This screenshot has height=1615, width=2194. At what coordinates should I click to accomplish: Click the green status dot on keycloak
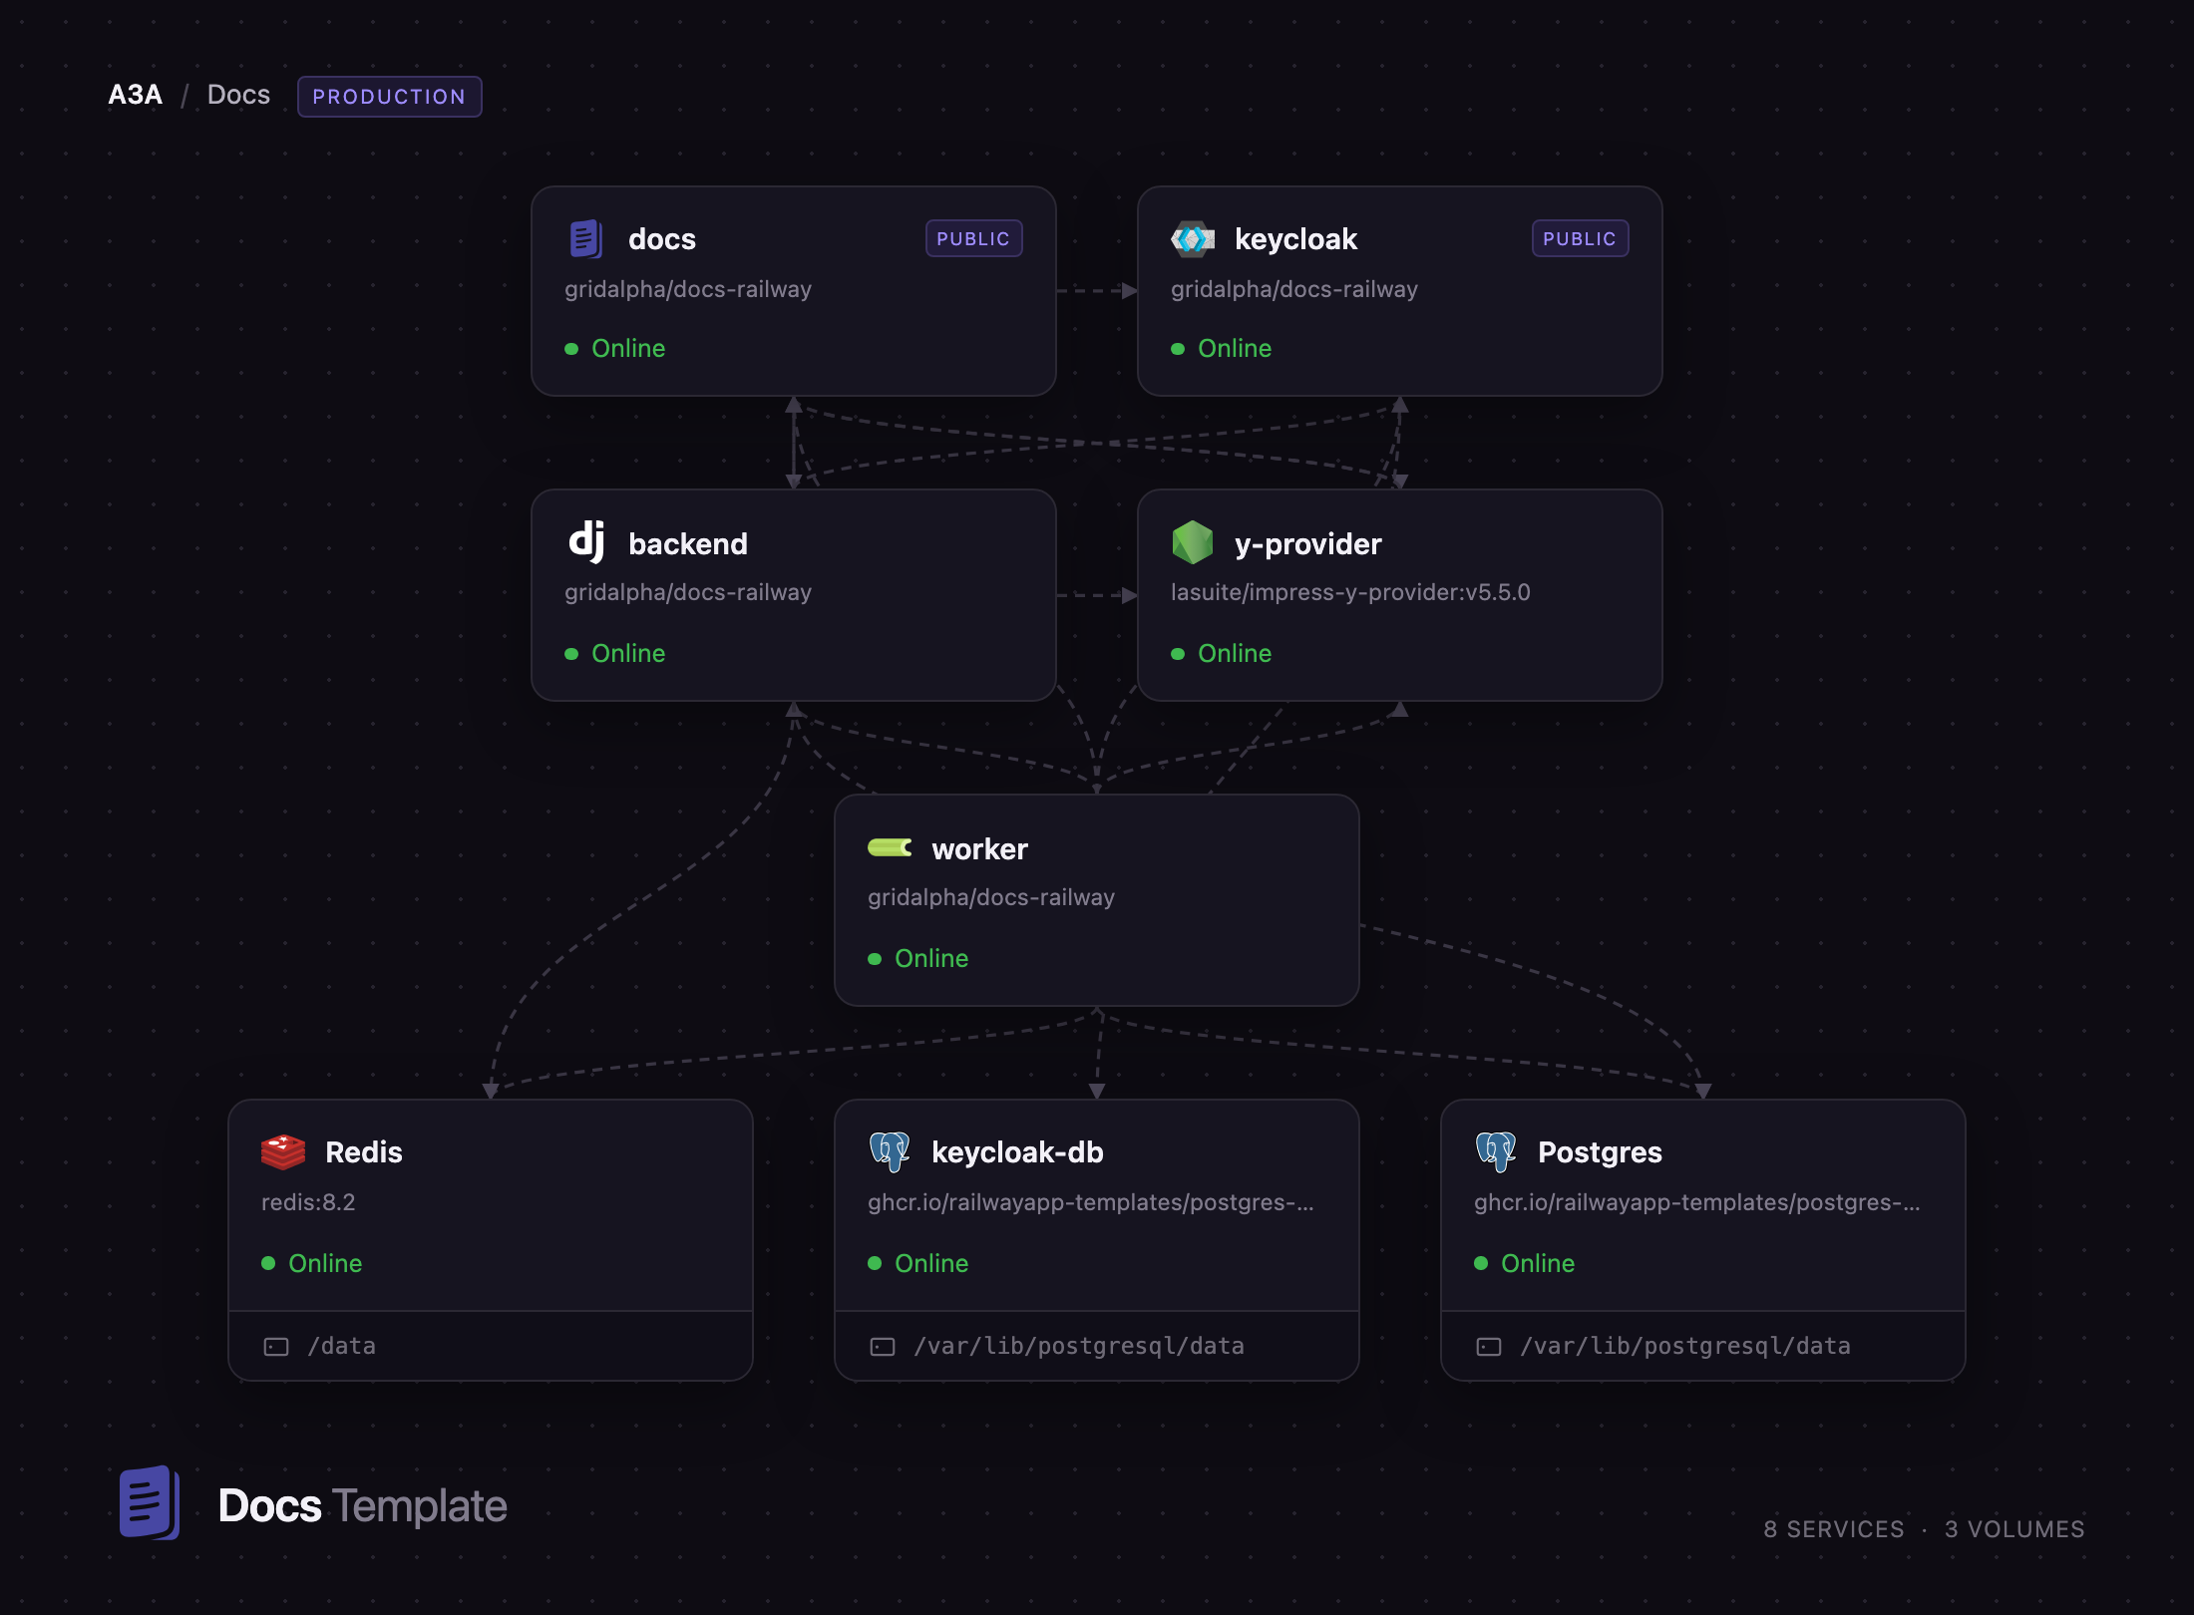point(1178,349)
